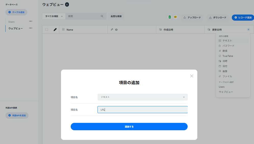
Task: Open 高度な検索 advanced search
Action: point(116,16)
